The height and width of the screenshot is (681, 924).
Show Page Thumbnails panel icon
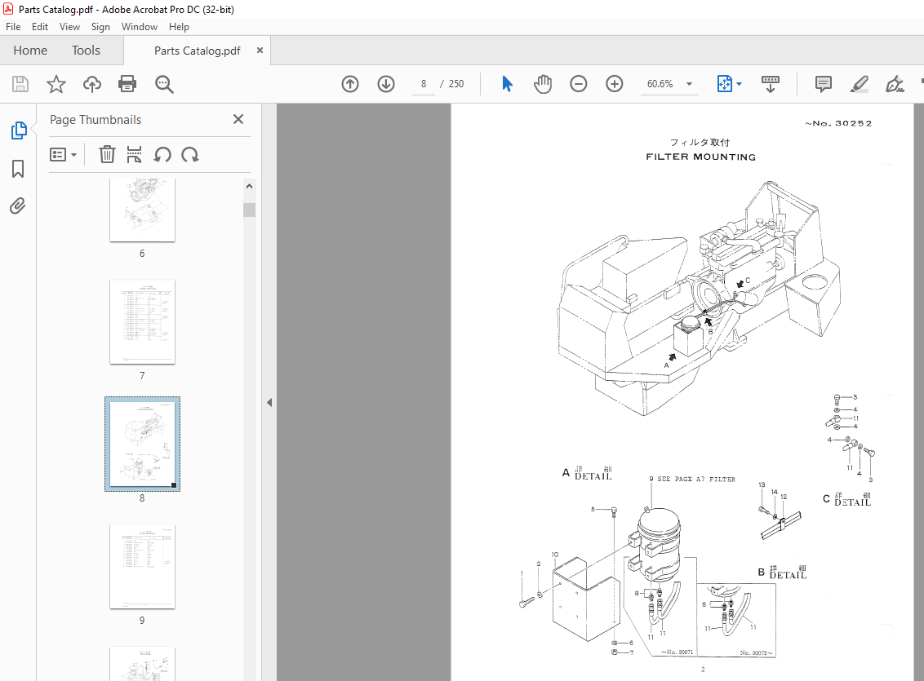[x=18, y=130]
